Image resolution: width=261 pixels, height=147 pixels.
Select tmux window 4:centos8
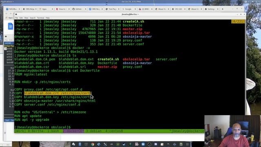point(114,131)
